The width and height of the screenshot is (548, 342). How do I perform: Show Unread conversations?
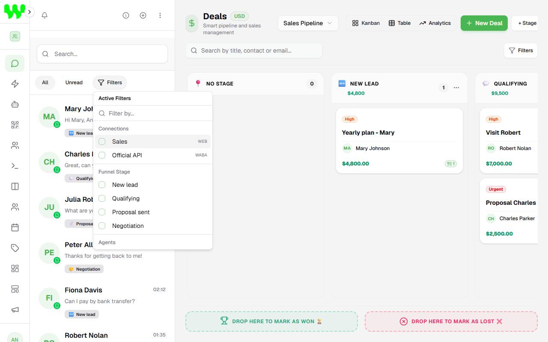[x=74, y=83]
